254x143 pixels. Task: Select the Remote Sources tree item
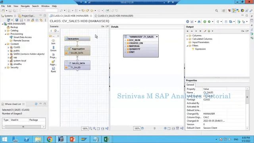point(21,41)
